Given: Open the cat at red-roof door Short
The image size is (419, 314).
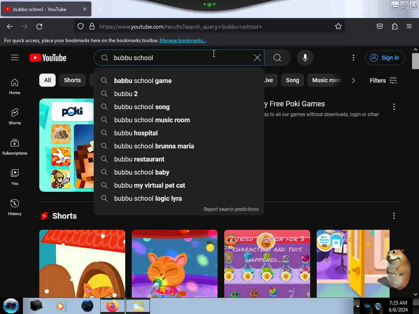Looking at the screenshot, I should pos(82,264).
